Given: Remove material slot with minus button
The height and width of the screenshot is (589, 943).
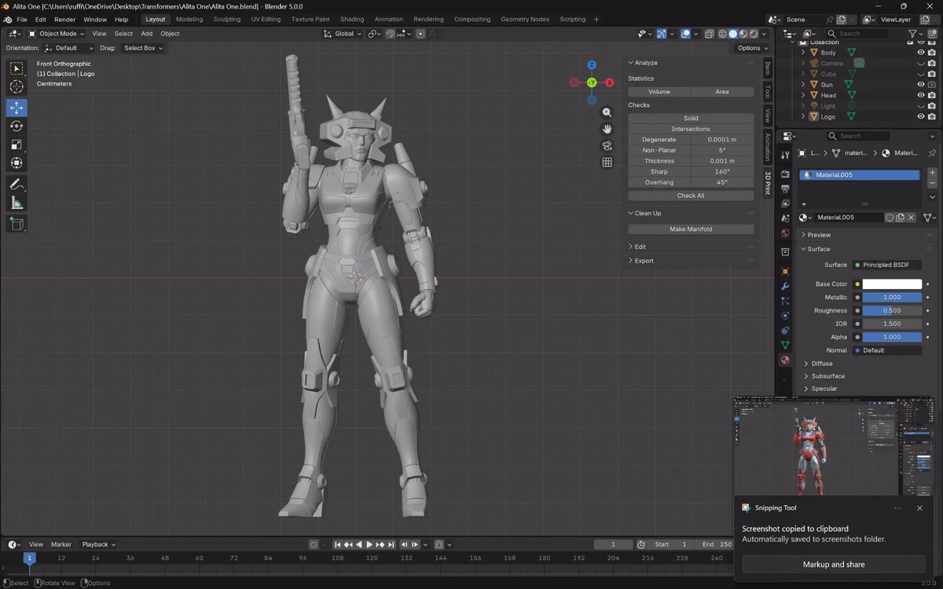Looking at the screenshot, I should tap(932, 184).
